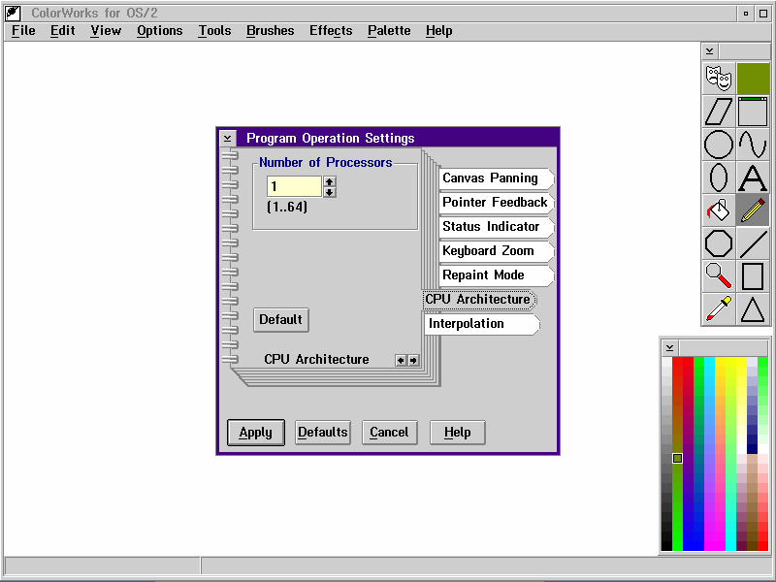This screenshot has height=582, width=776.
Task: Select the magnifying glass zoom tool
Action: 719,276
